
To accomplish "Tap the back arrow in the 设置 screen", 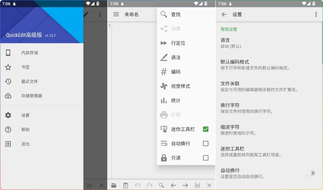I will pos(224,14).
